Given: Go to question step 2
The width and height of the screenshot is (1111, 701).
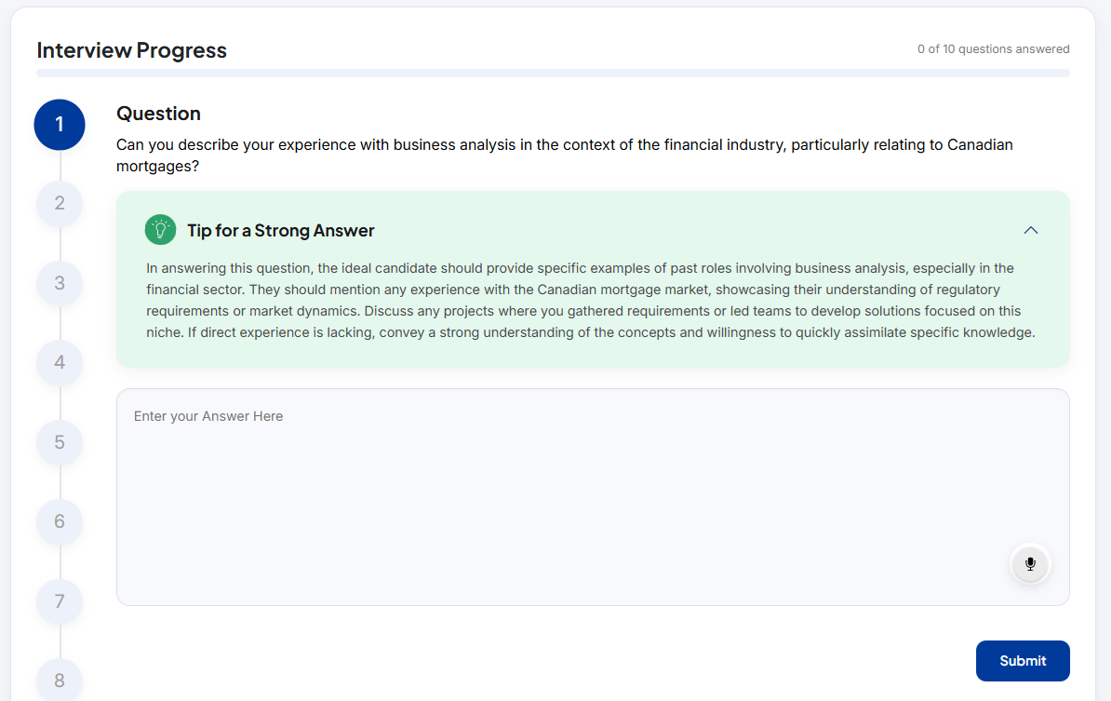Looking at the screenshot, I should [x=60, y=203].
